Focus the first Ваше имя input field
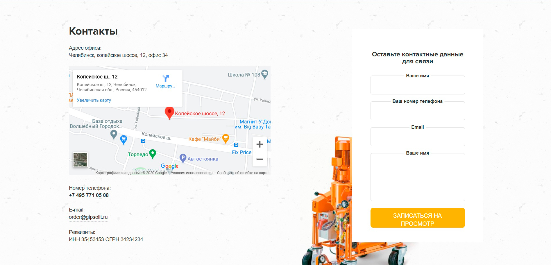 tap(418, 85)
